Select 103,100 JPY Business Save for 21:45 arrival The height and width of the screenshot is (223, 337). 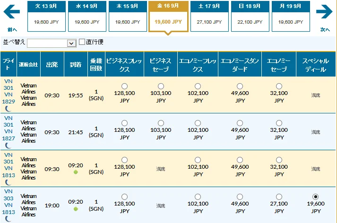coord(161,123)
